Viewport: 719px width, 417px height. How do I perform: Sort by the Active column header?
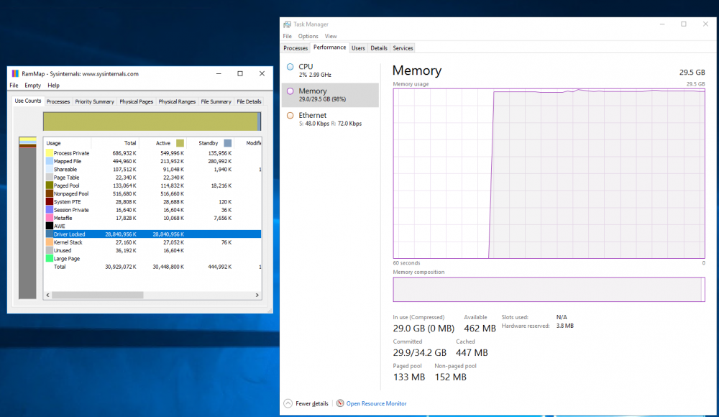tap(162, 143)
